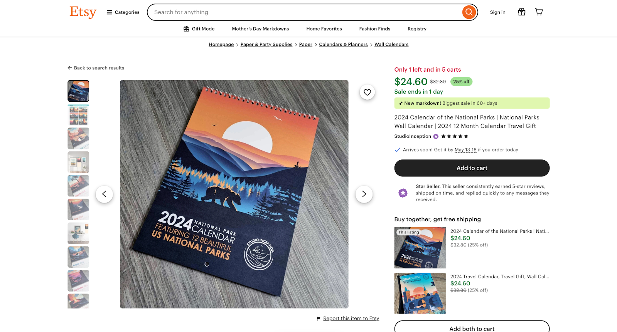Click the next image arrow
The image size is (617, 332).
tap(364, 194)
